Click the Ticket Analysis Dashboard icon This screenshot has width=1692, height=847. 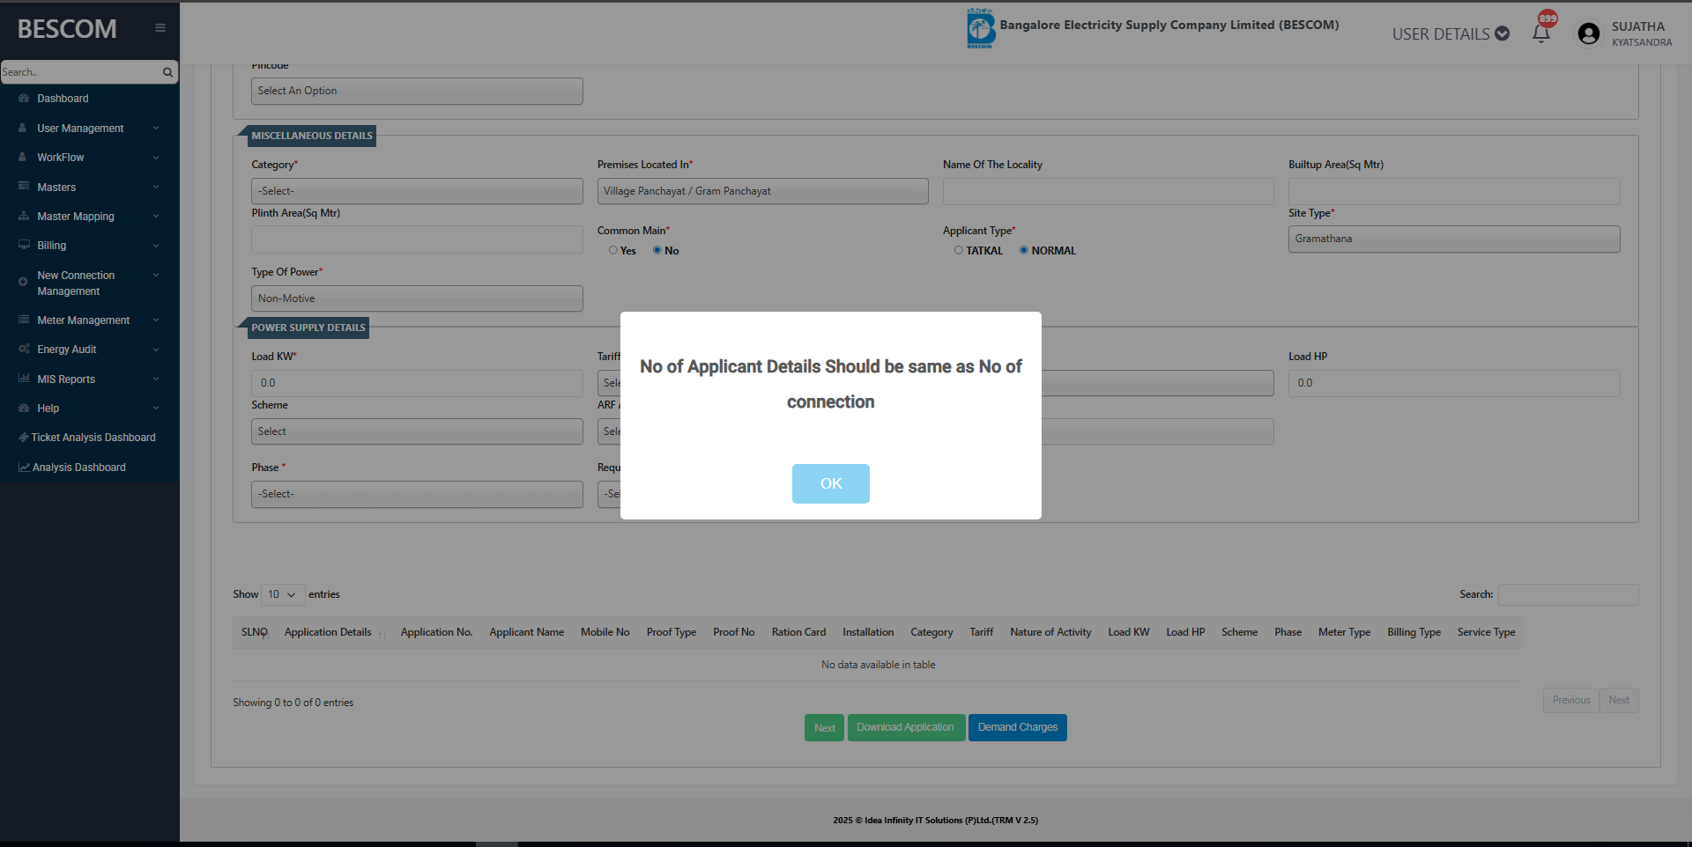24,438
